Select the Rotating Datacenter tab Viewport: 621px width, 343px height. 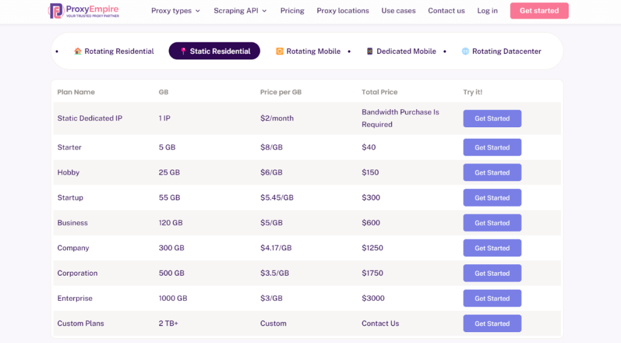[x=506, y=52]
